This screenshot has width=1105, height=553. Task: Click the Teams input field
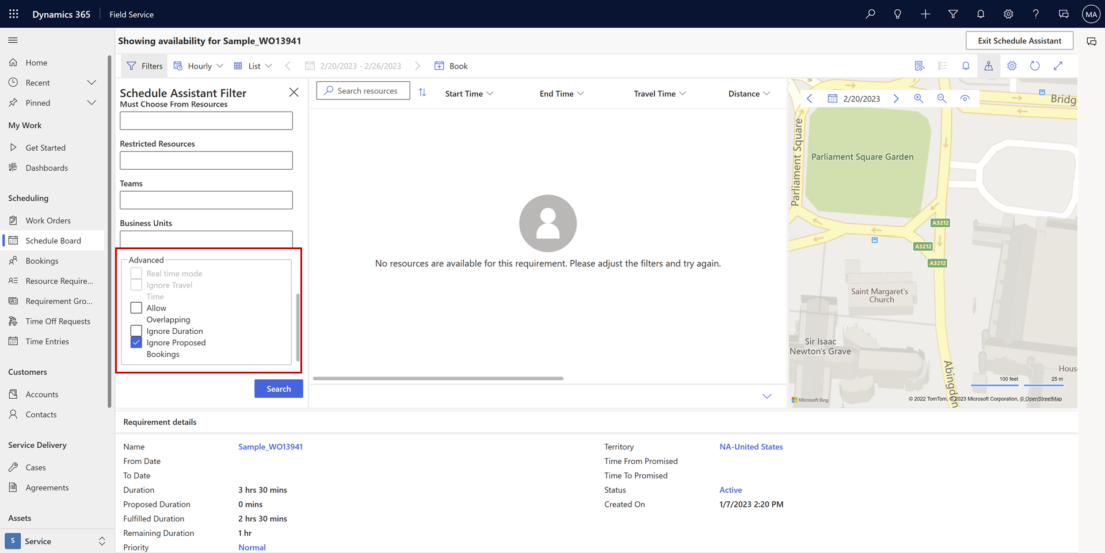click(x=206, y=200)
